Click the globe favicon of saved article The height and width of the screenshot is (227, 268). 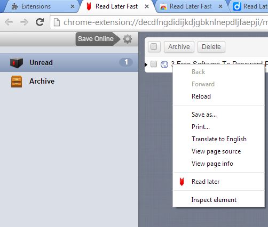point(164,64)
